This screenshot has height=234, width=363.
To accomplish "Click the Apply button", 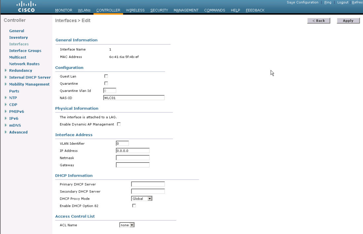I will tap(348, 20).
